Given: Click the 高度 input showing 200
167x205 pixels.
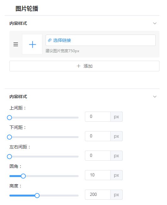Looking at the screenshot, I should [x=98, y=195].
